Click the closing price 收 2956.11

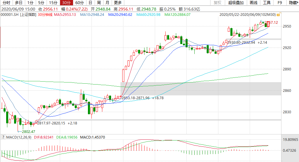[x=48, y=9]
